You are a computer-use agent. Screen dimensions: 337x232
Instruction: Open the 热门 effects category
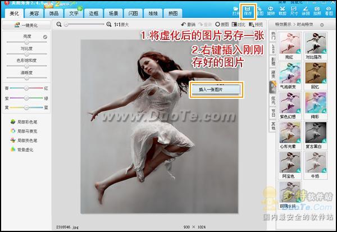coord(273,36)
